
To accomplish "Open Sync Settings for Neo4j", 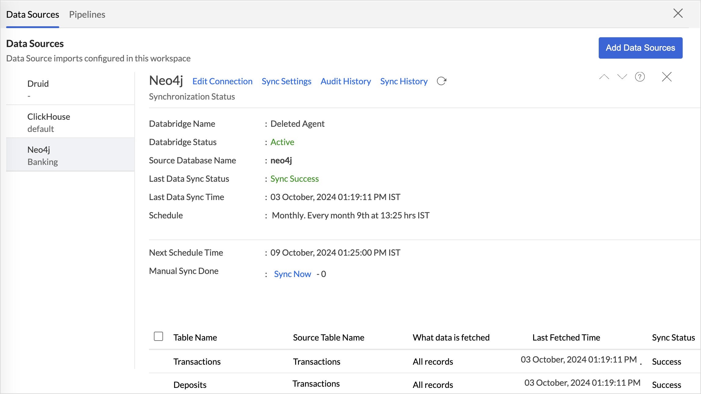I will point(286,82).
